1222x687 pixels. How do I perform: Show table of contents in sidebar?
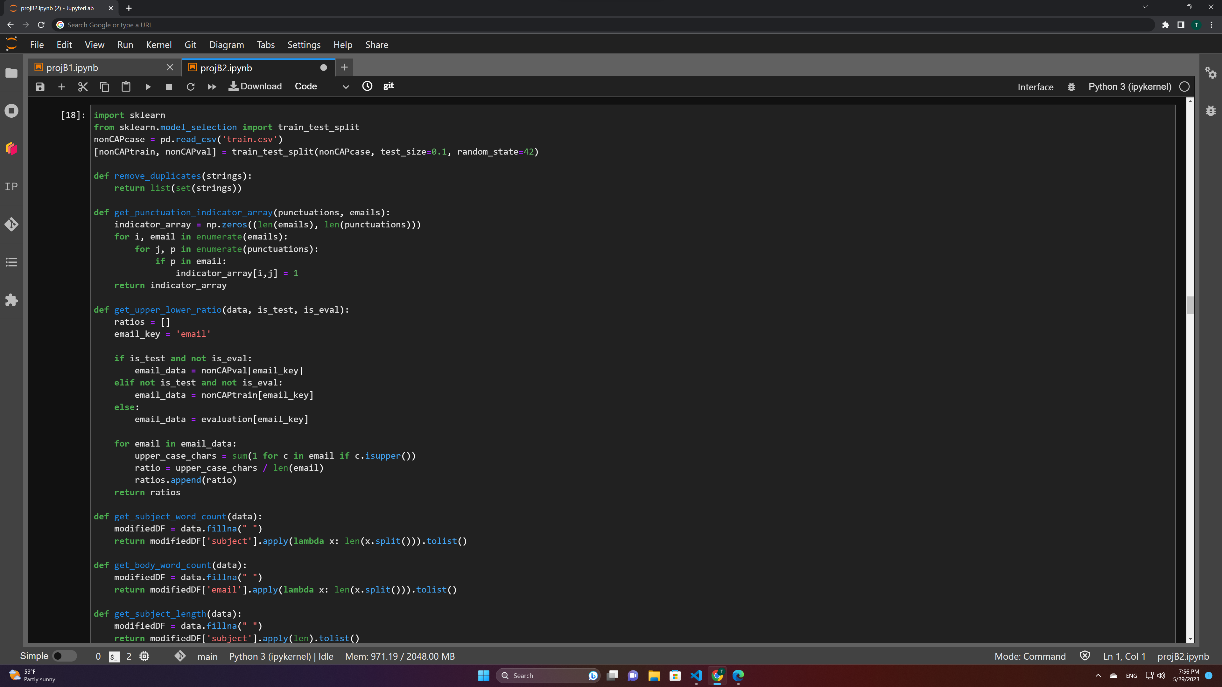click(x=11, y=262)
